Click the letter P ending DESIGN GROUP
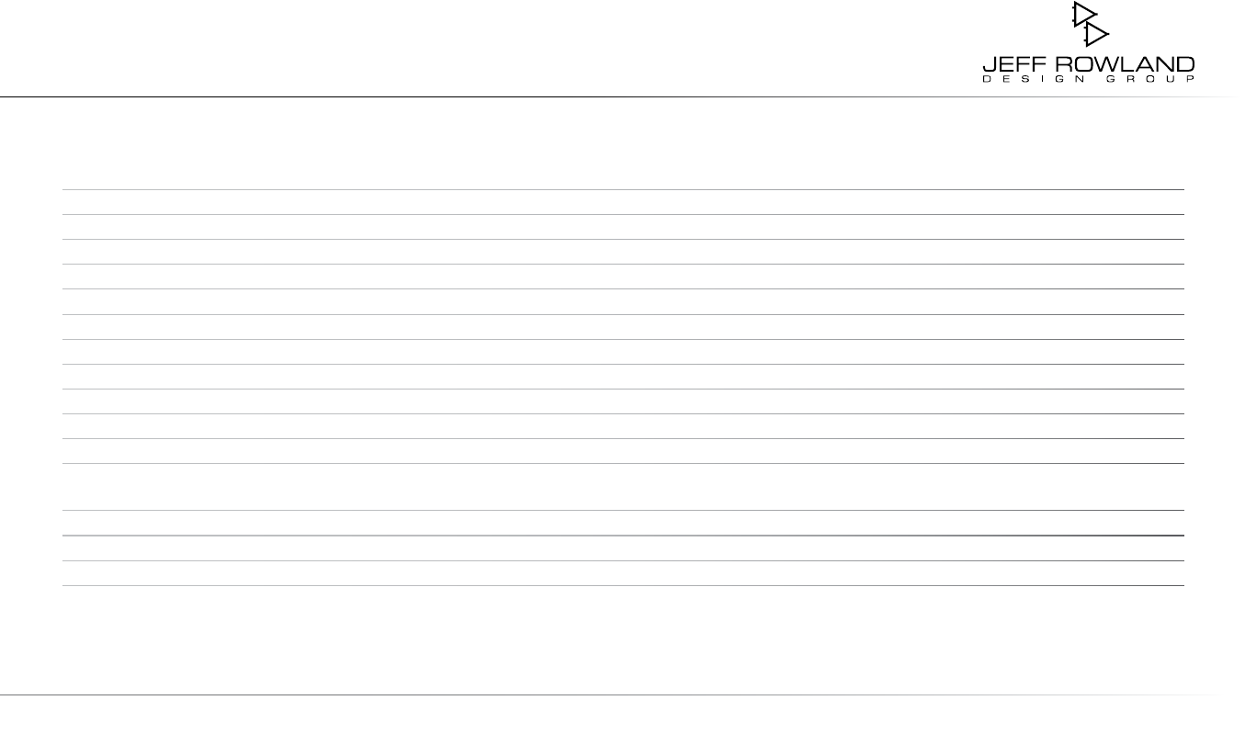Viewport: 1245px width, 734px height. coord(1191,80)
